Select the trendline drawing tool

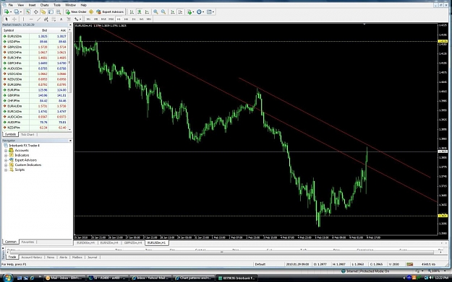coord(38,19)
